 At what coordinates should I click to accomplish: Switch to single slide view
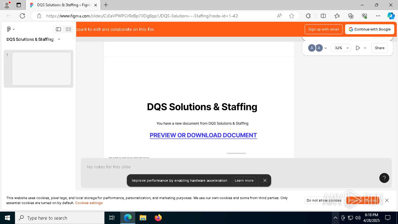(x=58, y=29)
